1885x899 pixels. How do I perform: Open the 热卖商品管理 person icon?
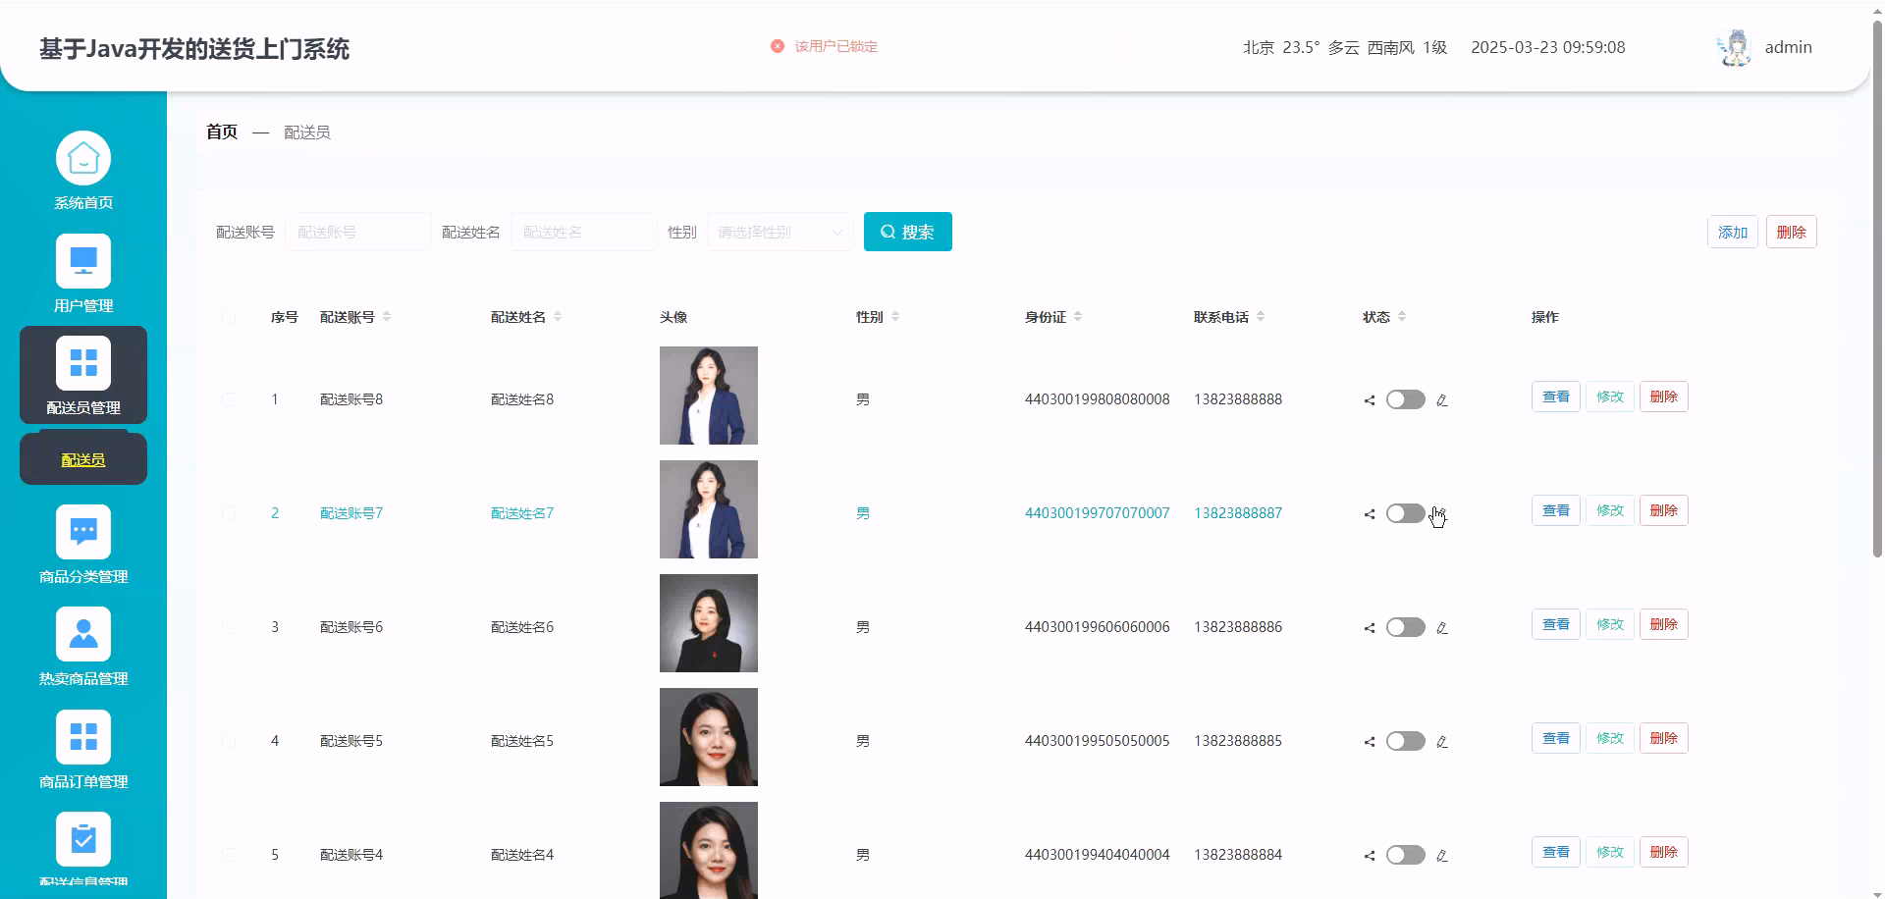tap(83, 634)
